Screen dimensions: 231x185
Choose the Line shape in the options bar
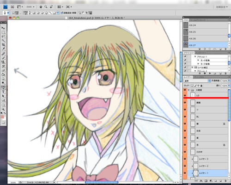50,13
